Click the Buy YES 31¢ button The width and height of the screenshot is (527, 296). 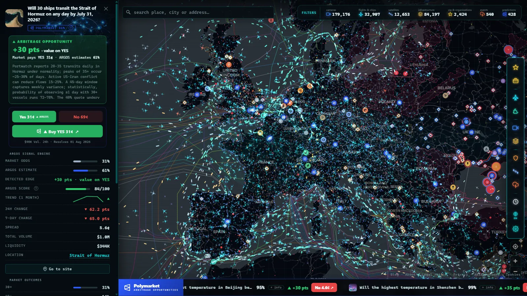coord(57,131)
